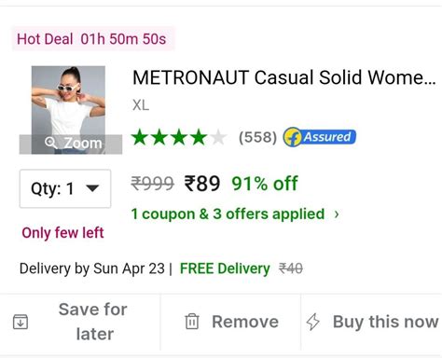View 1 coupon & 3 offers applied
Image resolution: width=442 pixels, height=358 pixels.
[228, 214]
